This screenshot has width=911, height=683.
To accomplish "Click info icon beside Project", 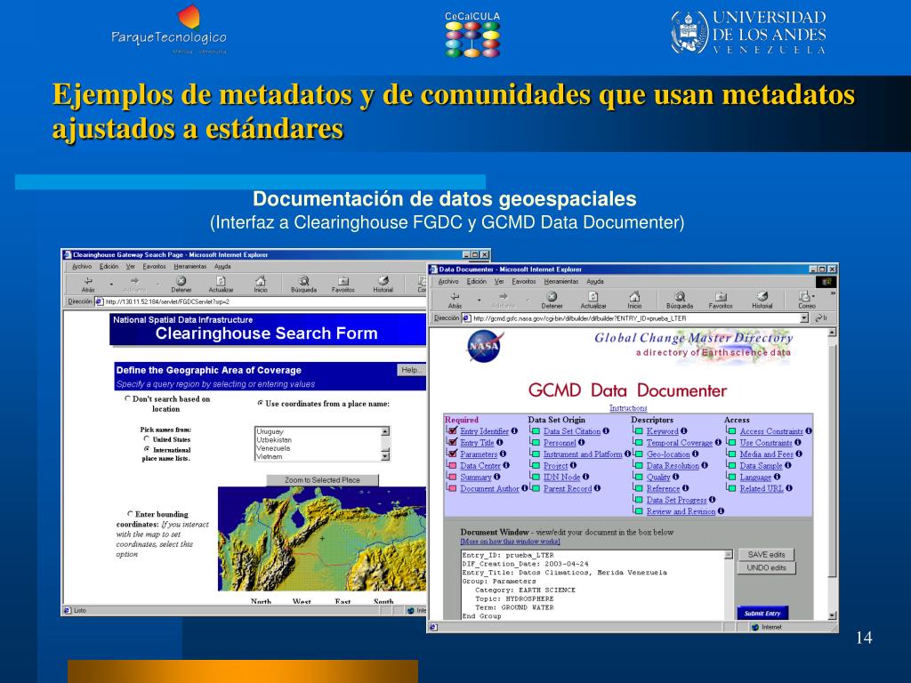I will [574, 465].
